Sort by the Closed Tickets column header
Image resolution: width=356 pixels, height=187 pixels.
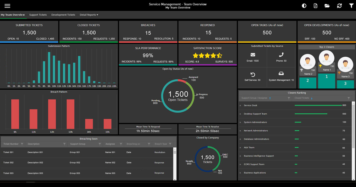coord(302,98)
